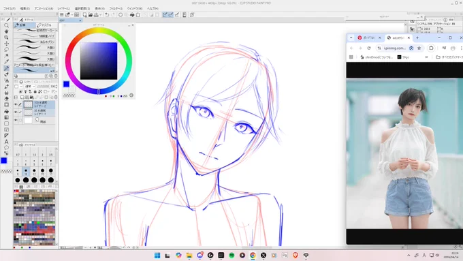This screenshot has width=463, height=261.
Task: Select the Eyedropper tool
Action: (x=6, y=62)
